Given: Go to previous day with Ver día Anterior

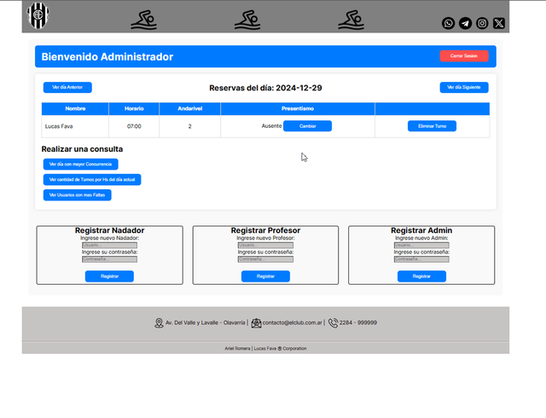Looking at the screenshot, I should [67, 87].
